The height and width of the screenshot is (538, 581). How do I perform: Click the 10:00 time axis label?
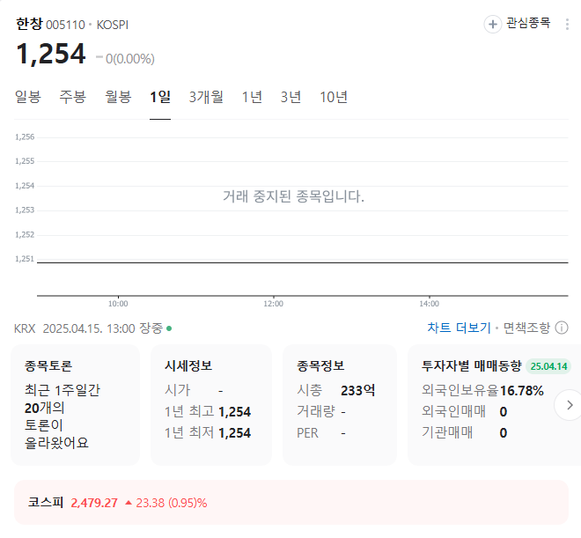[118, 304]
